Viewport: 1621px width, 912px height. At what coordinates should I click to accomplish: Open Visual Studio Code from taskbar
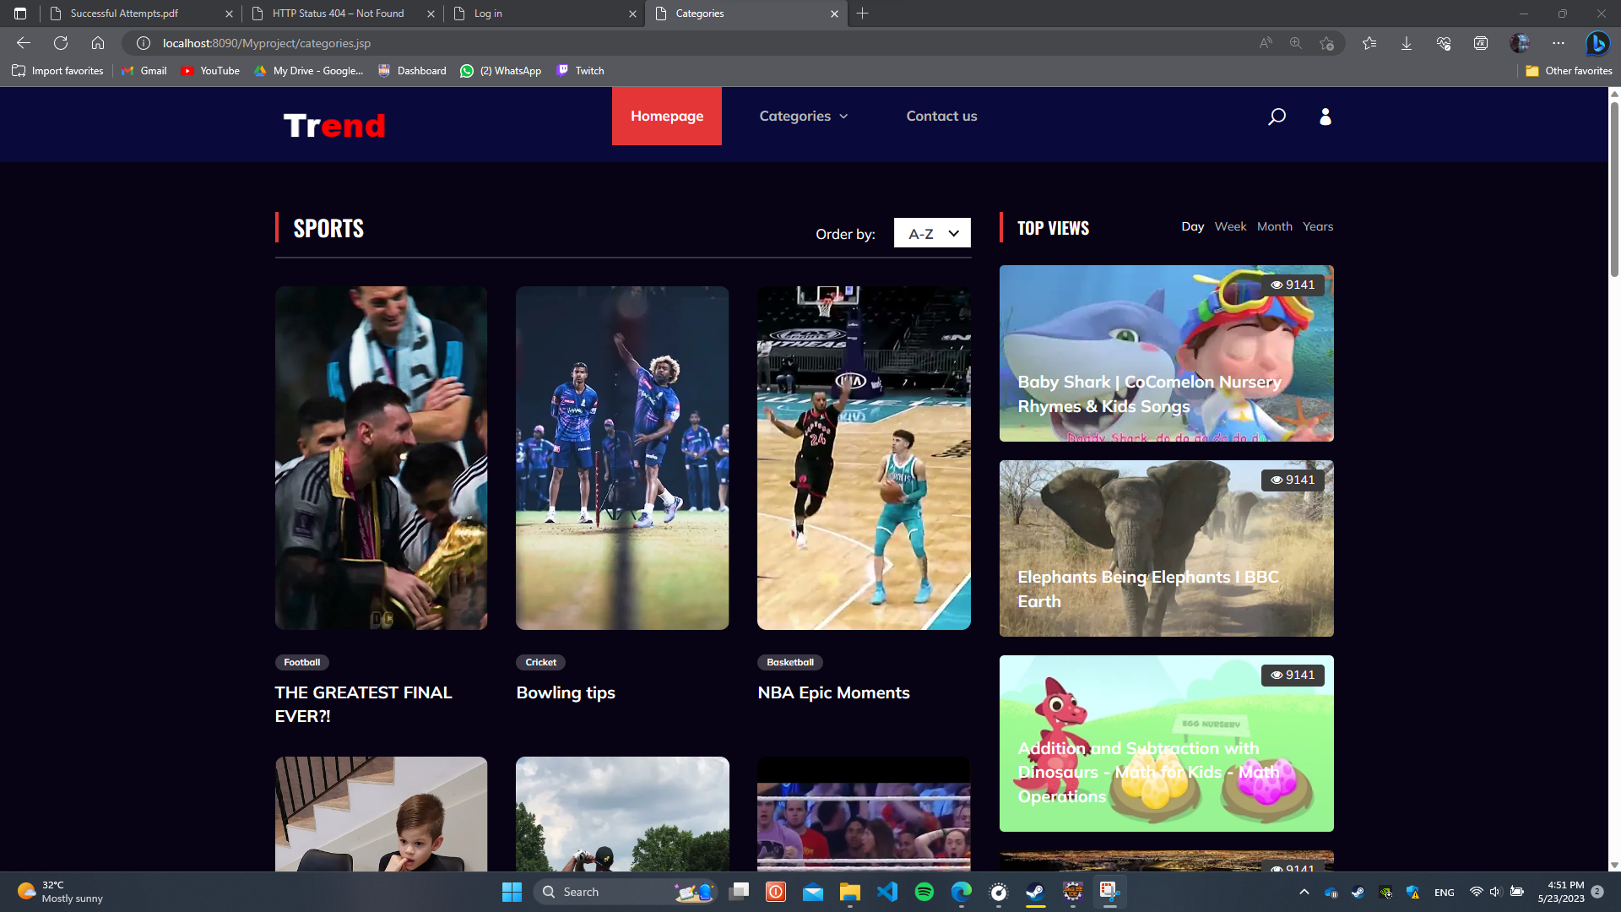pyautogui.click(x=887, y=892)
